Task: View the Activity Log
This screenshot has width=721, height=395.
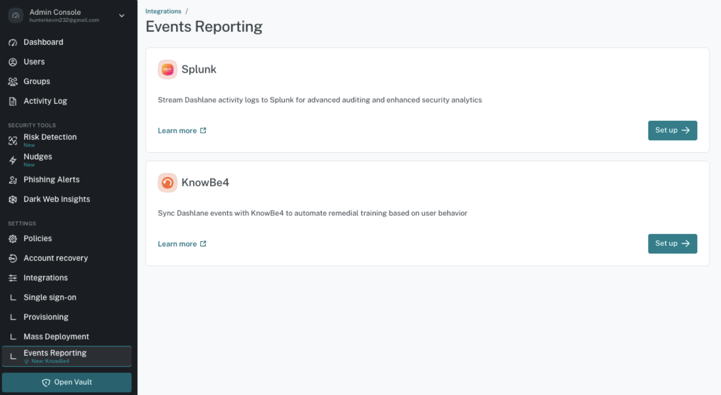Action: [x=67, y=101]
